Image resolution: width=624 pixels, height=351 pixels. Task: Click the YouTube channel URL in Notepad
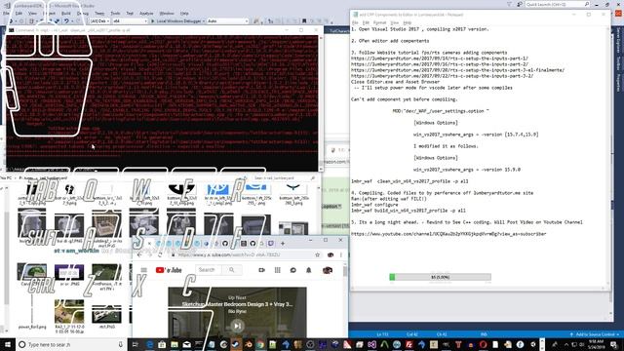click(x=448, y=234)
